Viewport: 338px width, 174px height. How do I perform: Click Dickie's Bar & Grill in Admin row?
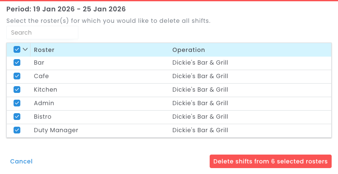click(x=200, y=103)
